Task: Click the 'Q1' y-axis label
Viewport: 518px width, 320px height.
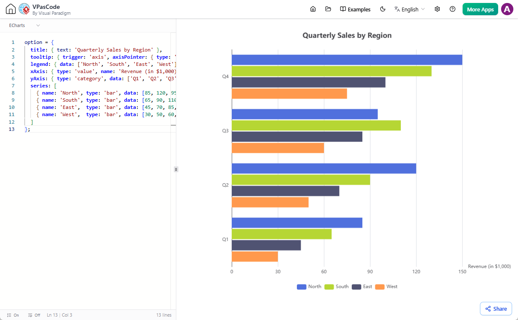Action: point(225,239)
